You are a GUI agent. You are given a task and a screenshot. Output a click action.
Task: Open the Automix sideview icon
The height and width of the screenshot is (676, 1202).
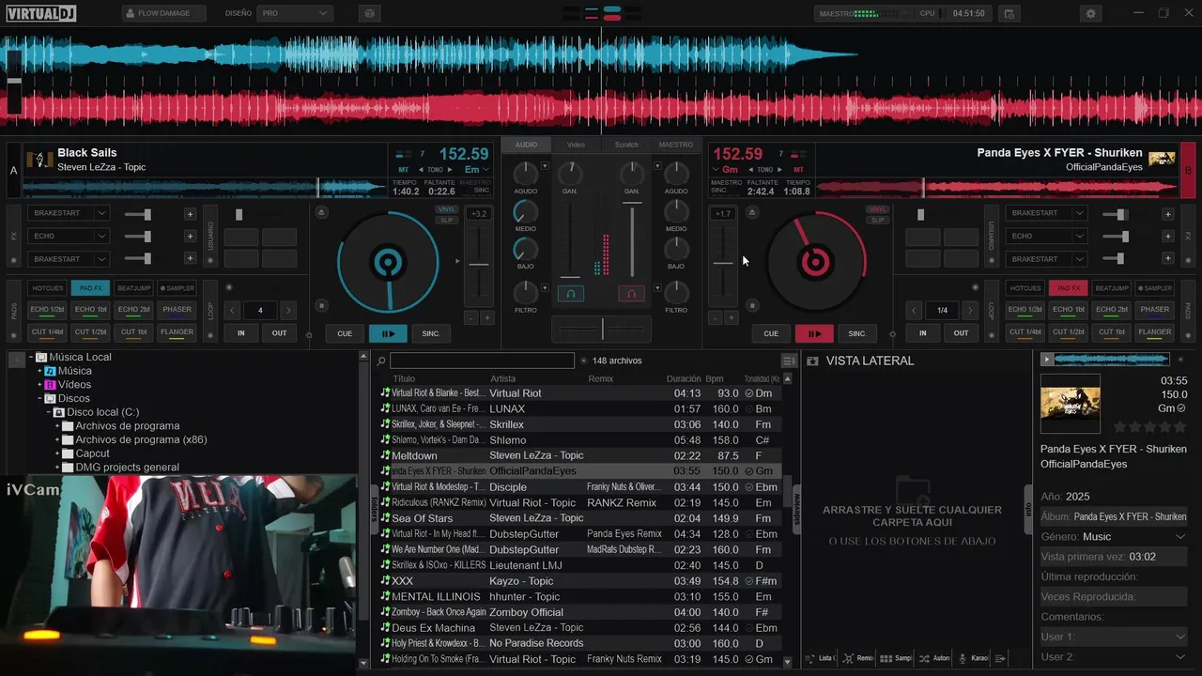point(923,658)
